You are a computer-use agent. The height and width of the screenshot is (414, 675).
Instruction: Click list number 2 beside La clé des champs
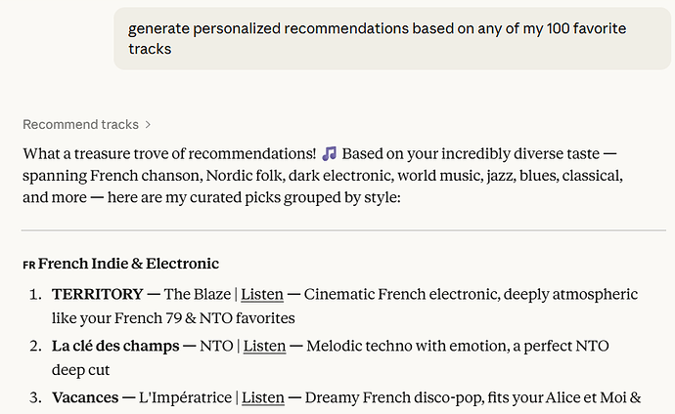point(34,346)
